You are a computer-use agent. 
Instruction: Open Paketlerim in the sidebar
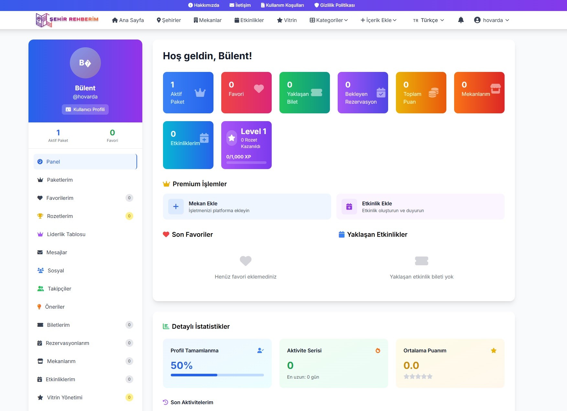(x=60, y=180)
